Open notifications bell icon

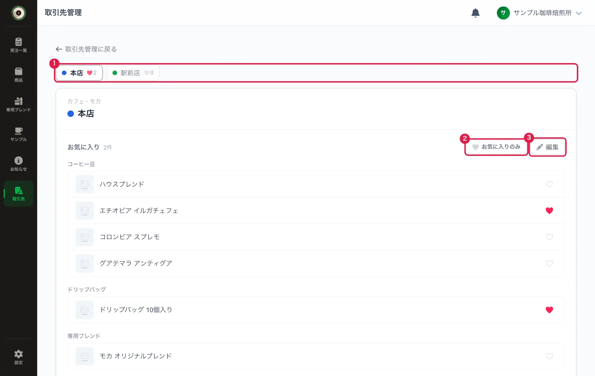(x=475, y=13)
